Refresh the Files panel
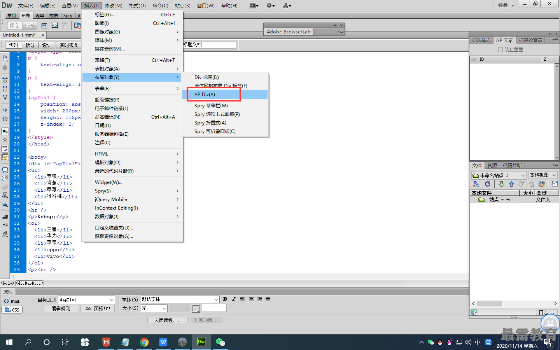560x350 pixels. (487, 184)
